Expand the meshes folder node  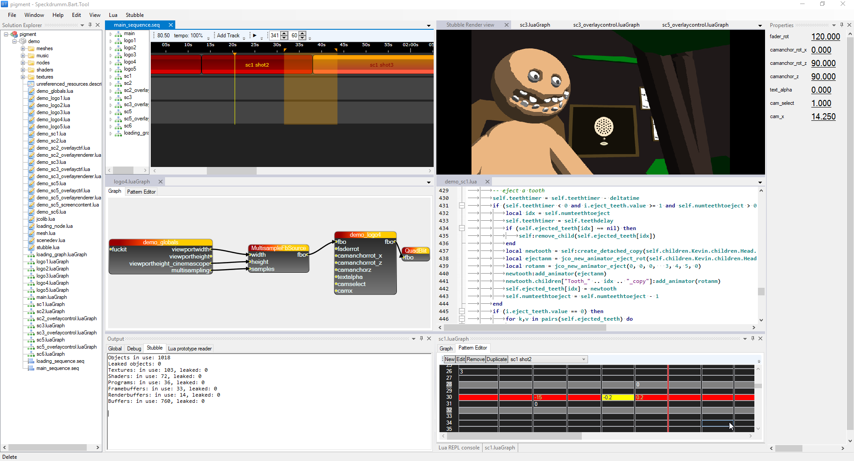coord(23,48)
